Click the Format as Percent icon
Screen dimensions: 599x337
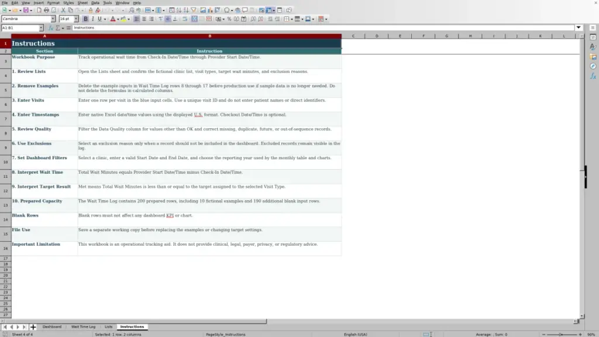coord(229,19)
